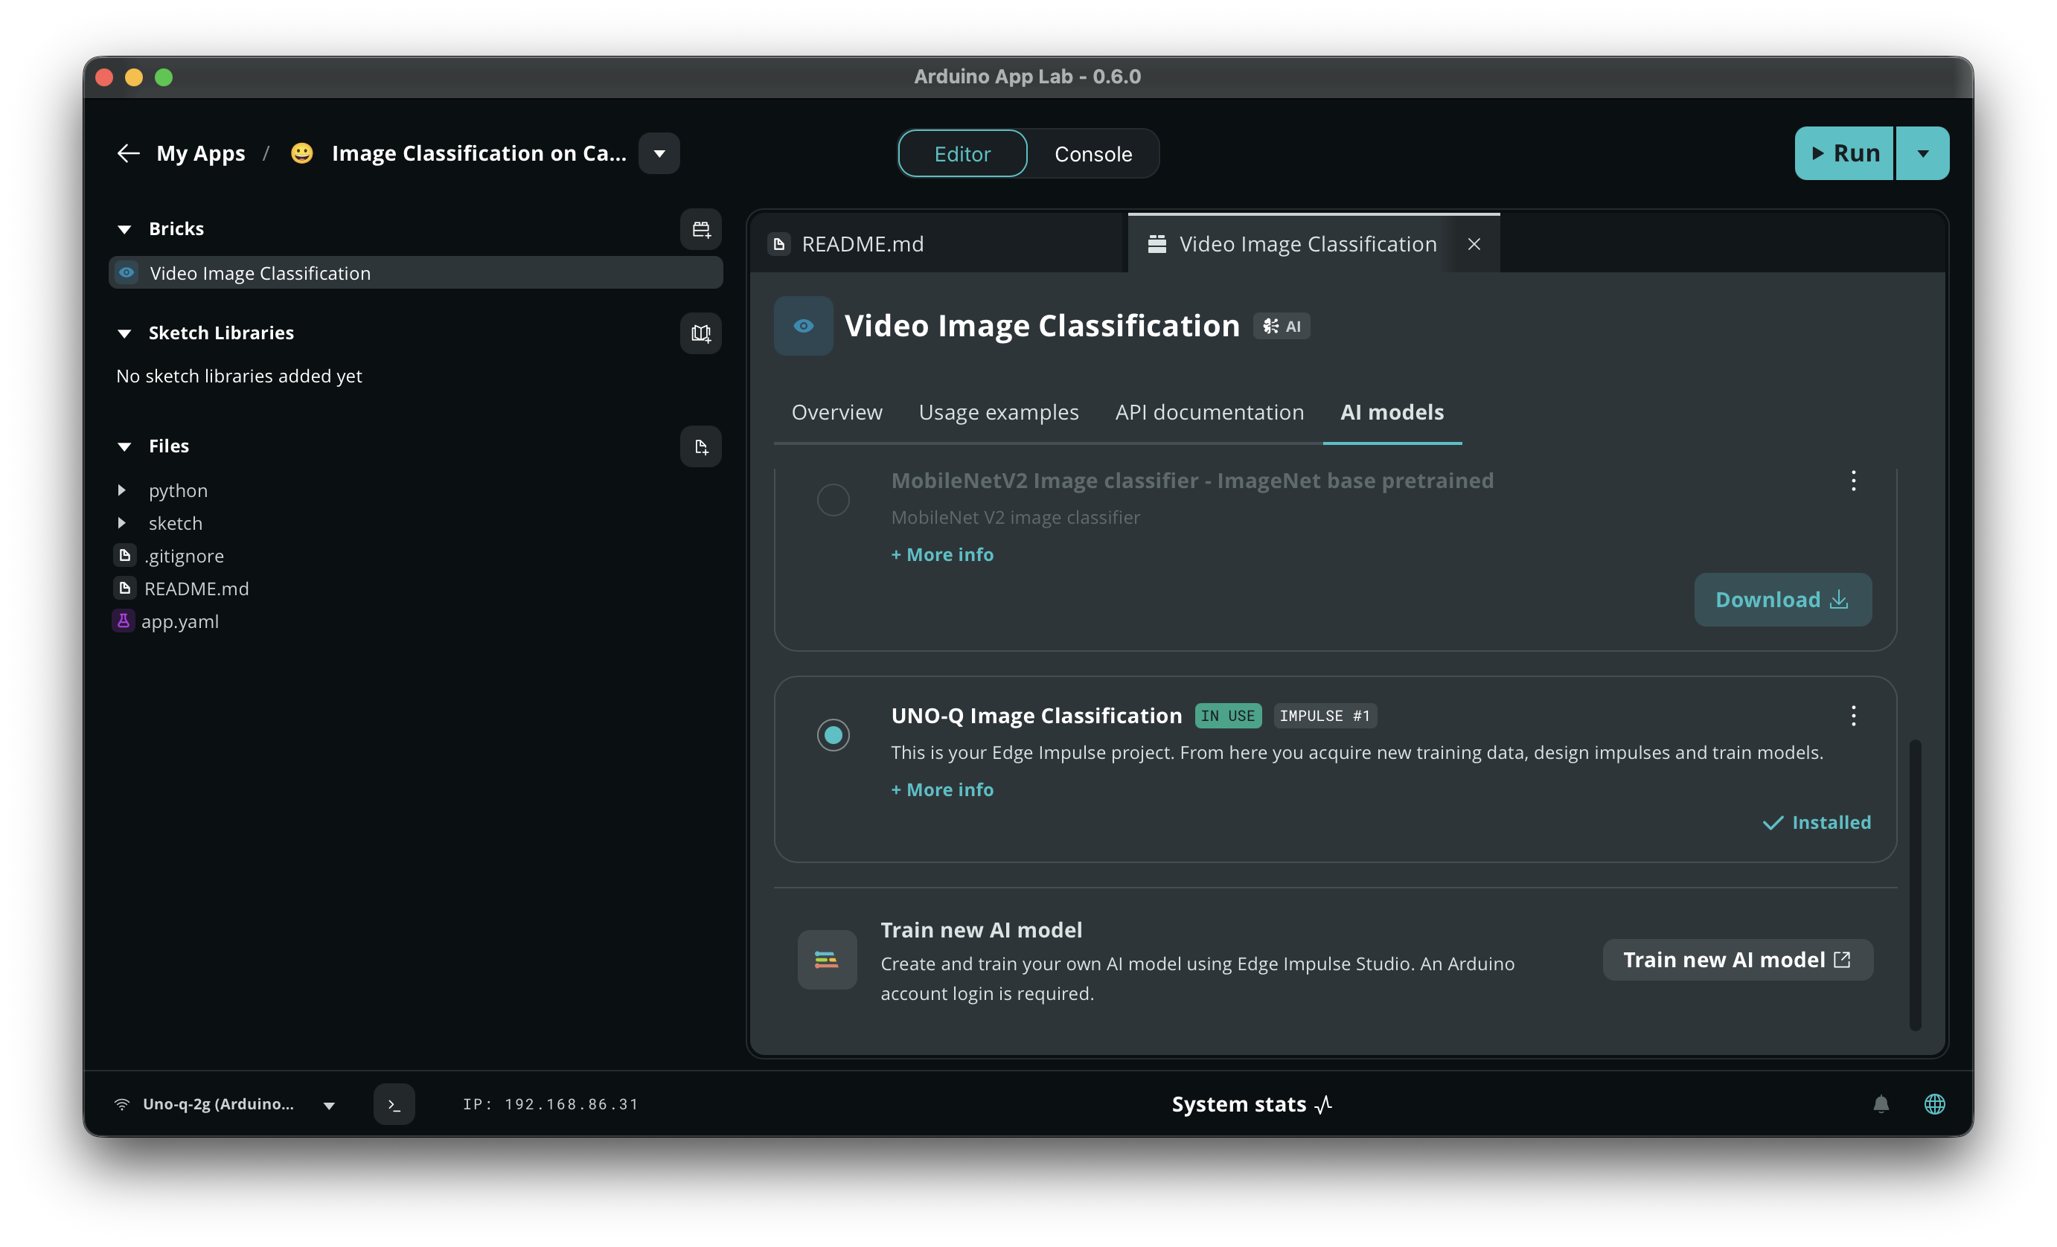The image size is (2057, 1247).
Task: Click the smiley emoji app icon
Action: tap(301, 153)
